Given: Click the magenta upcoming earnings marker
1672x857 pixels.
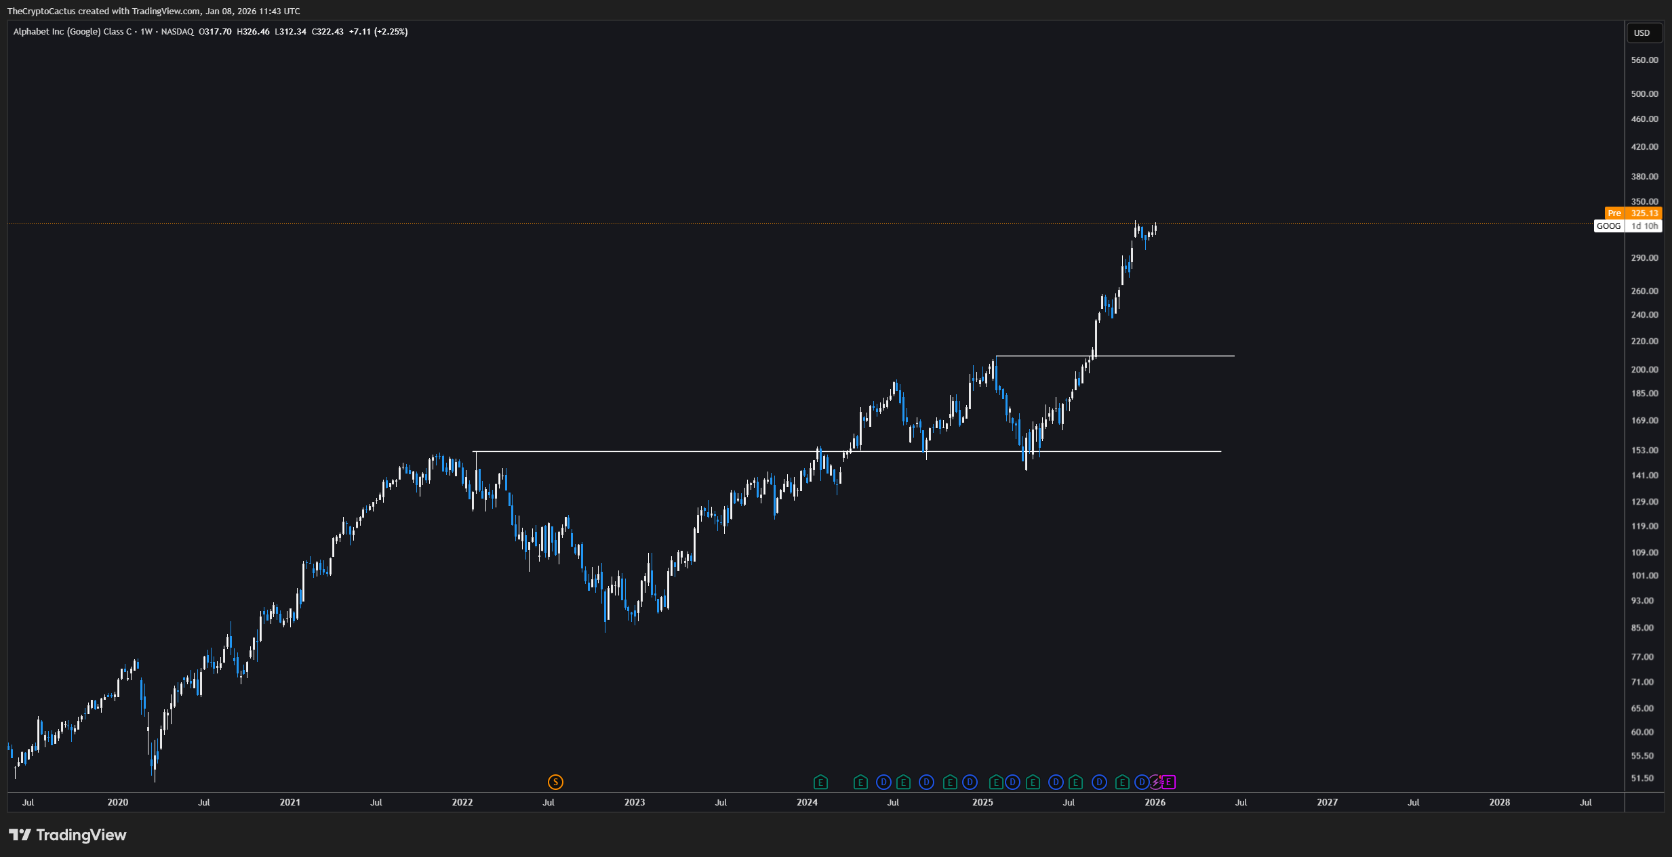Looking at the screenshot, I should (1168, 782).
